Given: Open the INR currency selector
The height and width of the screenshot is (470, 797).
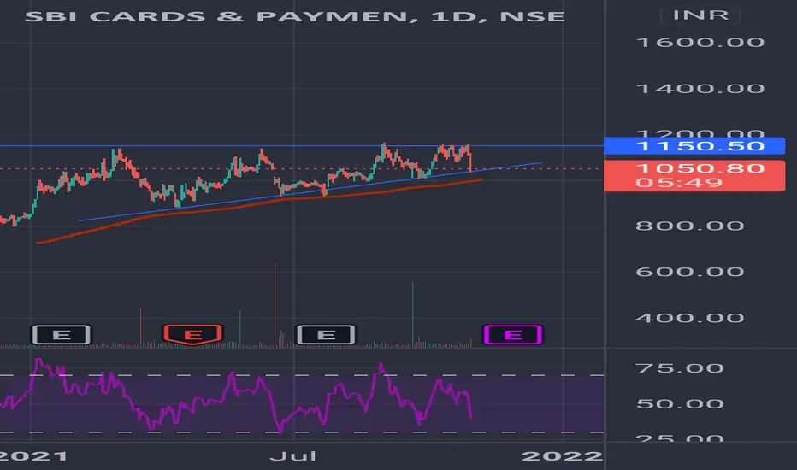Looking at the screenshot, I should point(700,15).
